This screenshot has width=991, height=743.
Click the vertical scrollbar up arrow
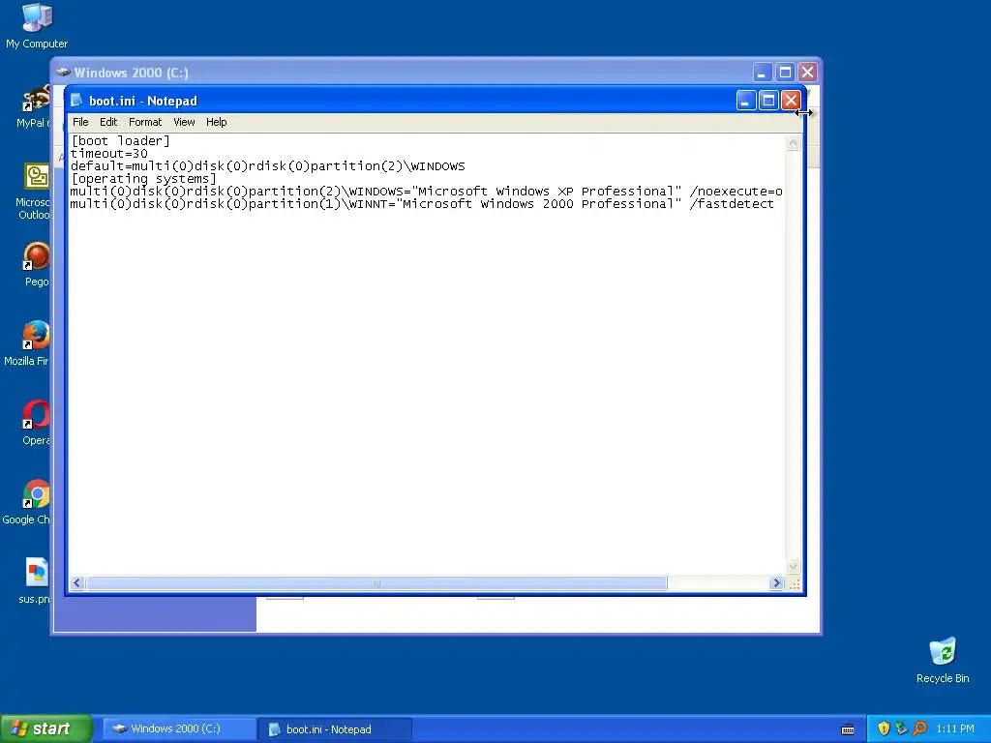click(x=794, y=143)
